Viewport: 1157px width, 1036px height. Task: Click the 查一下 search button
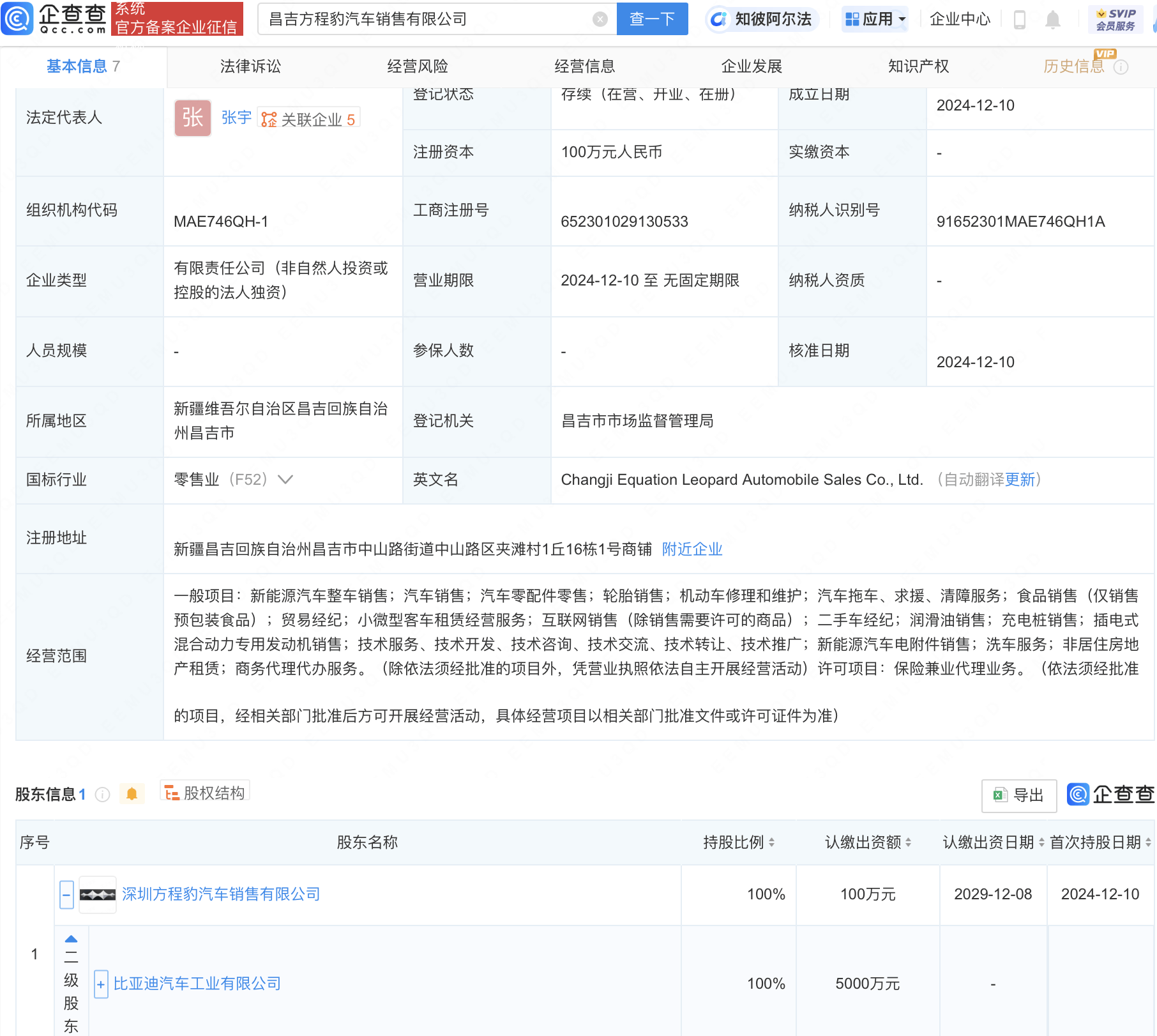pos(652,19)
